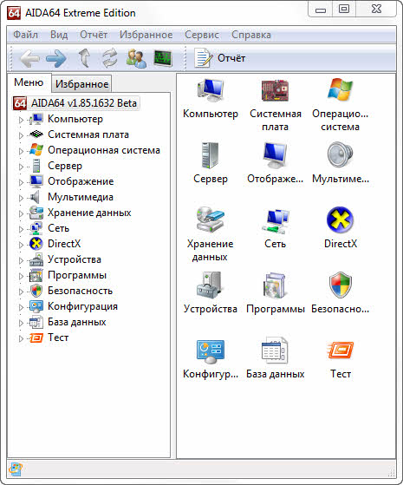
Task: Expand the Хранение данных tree node
Action: pyautogui.click(x=21, y=213)
